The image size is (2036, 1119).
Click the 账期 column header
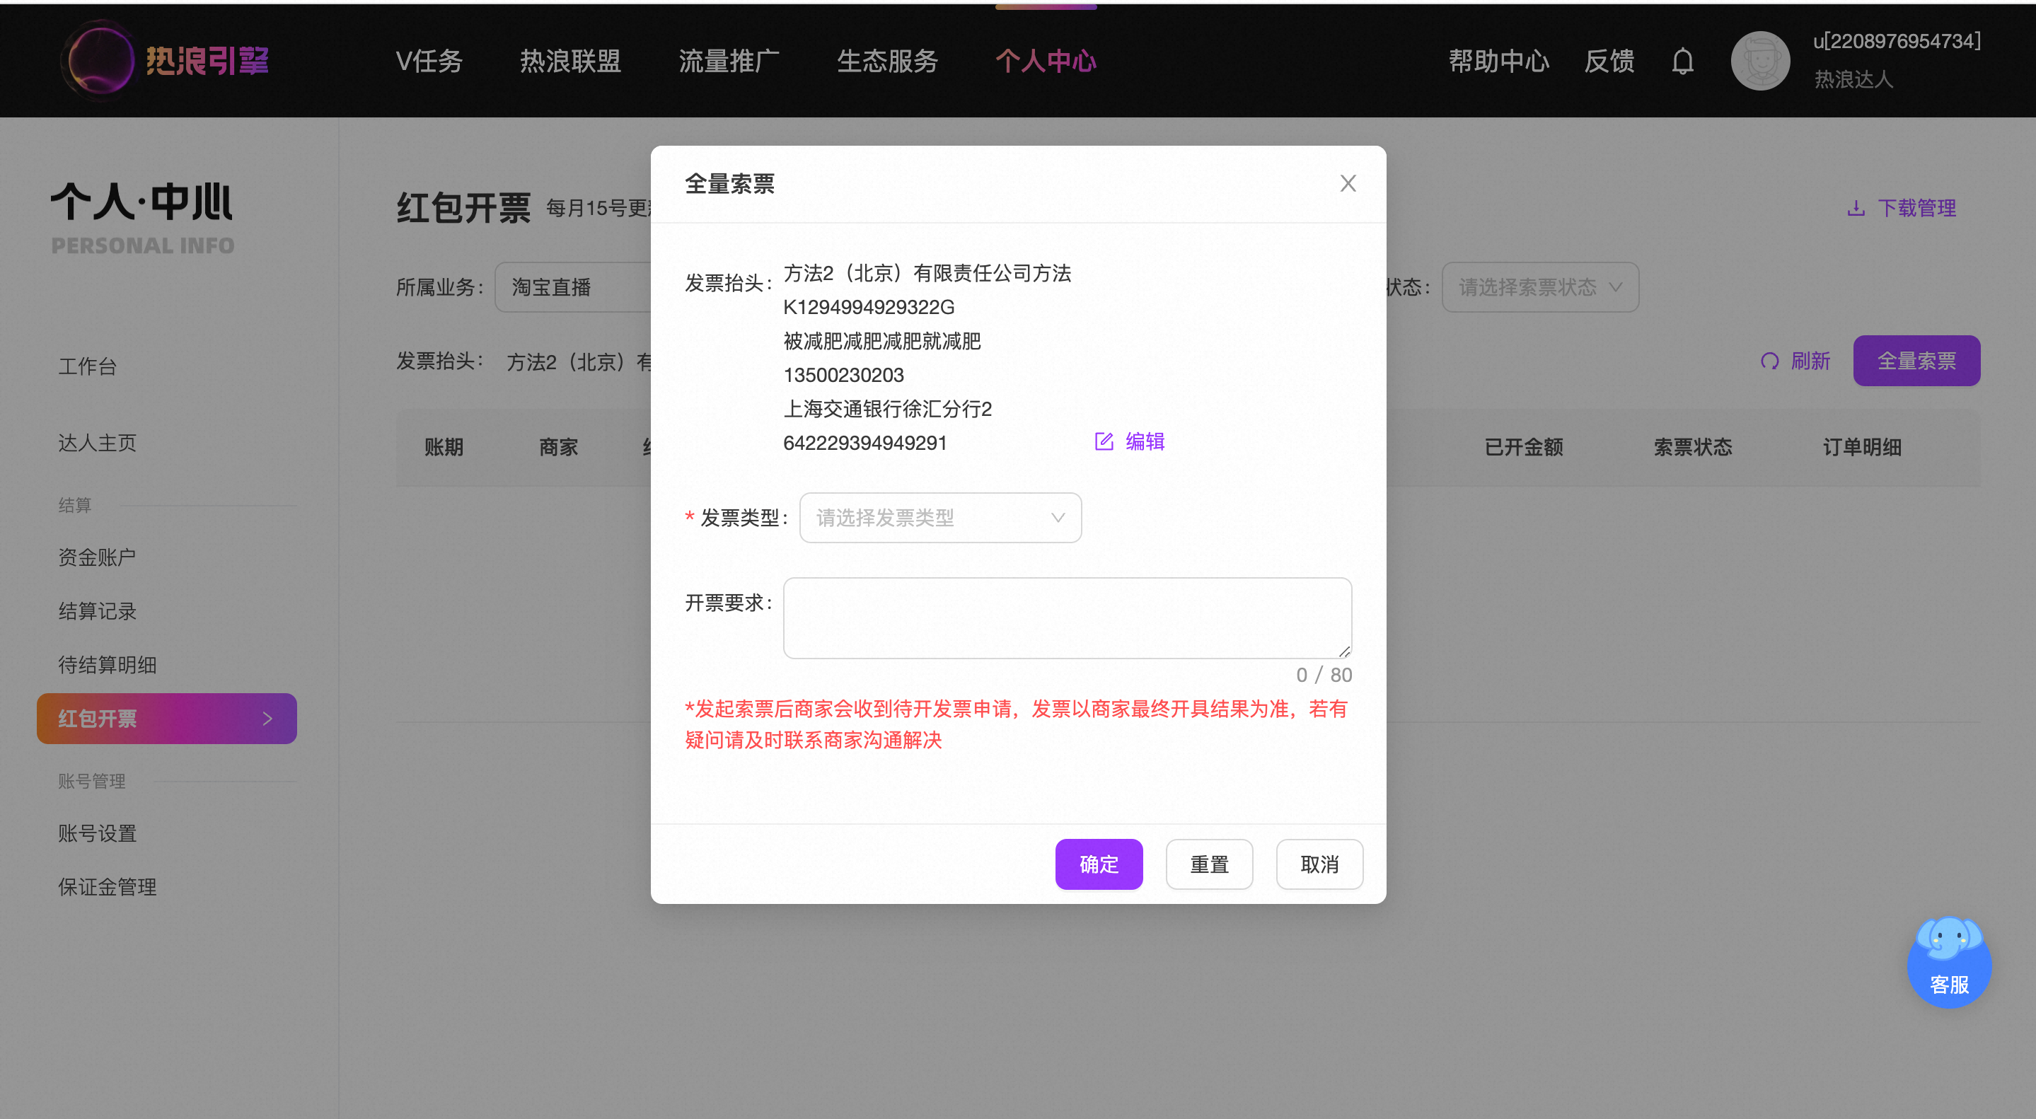click(x=444, y=447)
